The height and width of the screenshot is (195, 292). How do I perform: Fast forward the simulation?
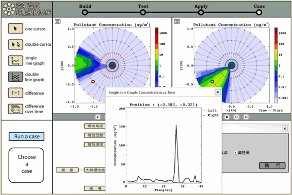236,117
